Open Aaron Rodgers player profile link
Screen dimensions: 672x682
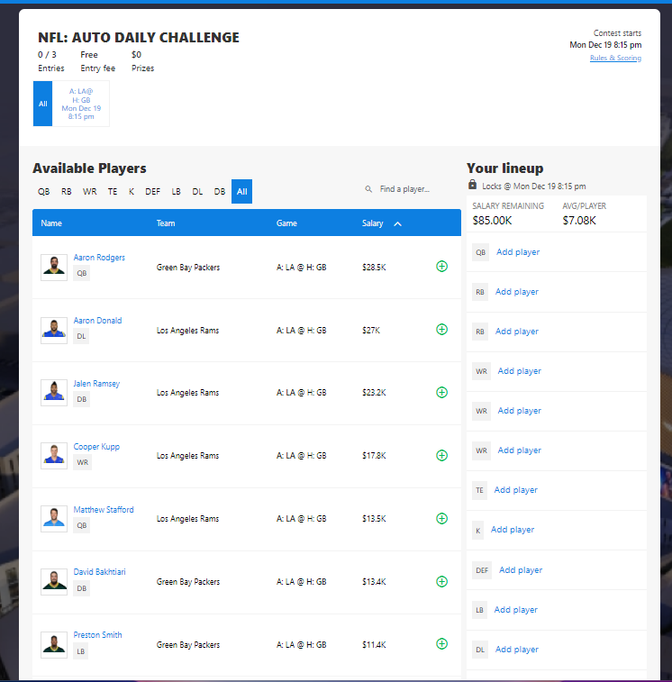click(99, 258)
